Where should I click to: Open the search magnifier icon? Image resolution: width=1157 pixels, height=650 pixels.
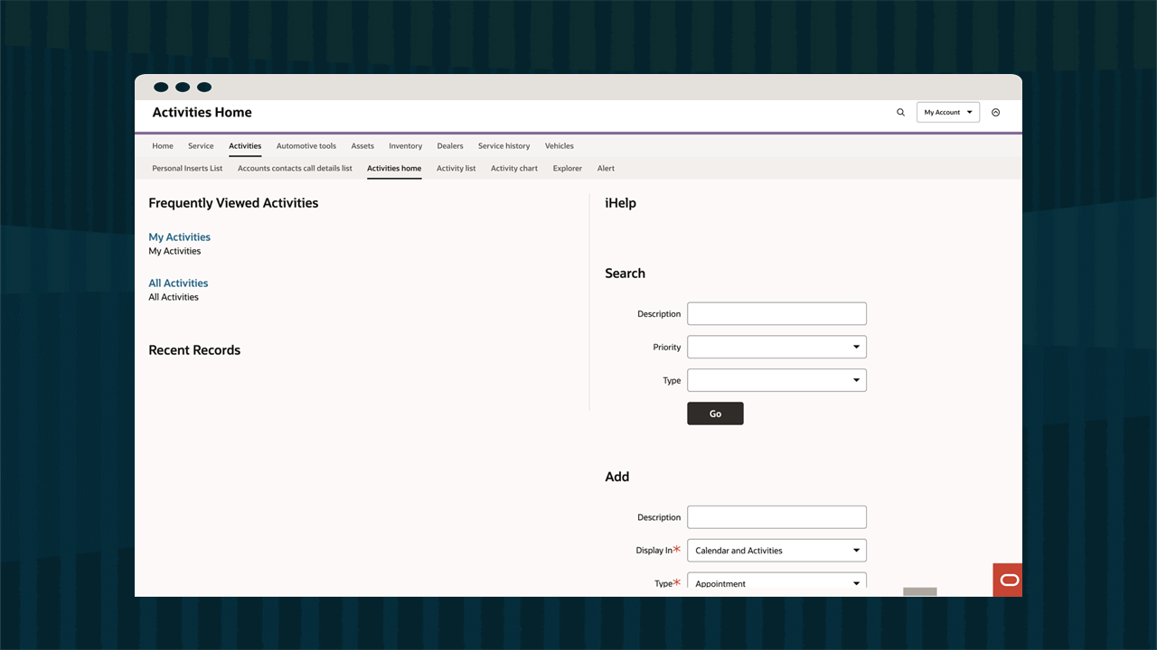point(900,112)
